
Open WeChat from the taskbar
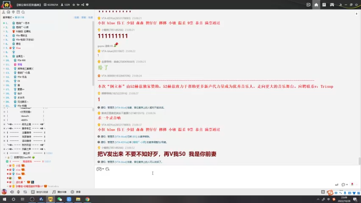click(60, 199)
